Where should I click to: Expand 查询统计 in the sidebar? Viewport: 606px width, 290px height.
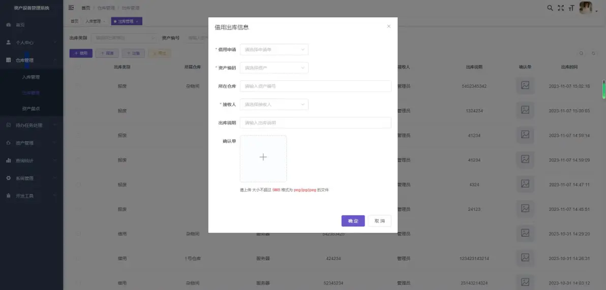click(32, 160)
